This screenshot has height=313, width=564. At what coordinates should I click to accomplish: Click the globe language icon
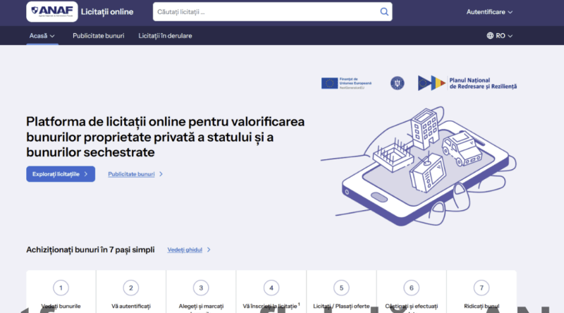coord(491,35)
